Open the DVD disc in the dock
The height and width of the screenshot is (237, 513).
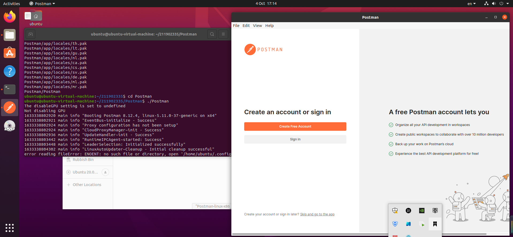click(10, 126)
